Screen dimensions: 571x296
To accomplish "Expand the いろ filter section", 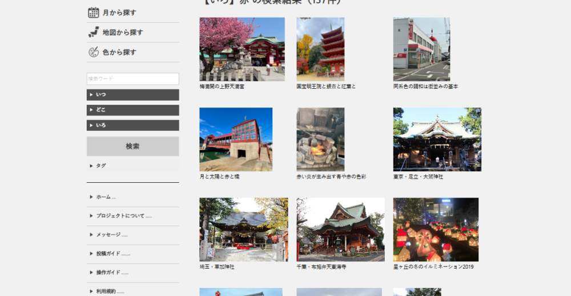I will 132,125.
